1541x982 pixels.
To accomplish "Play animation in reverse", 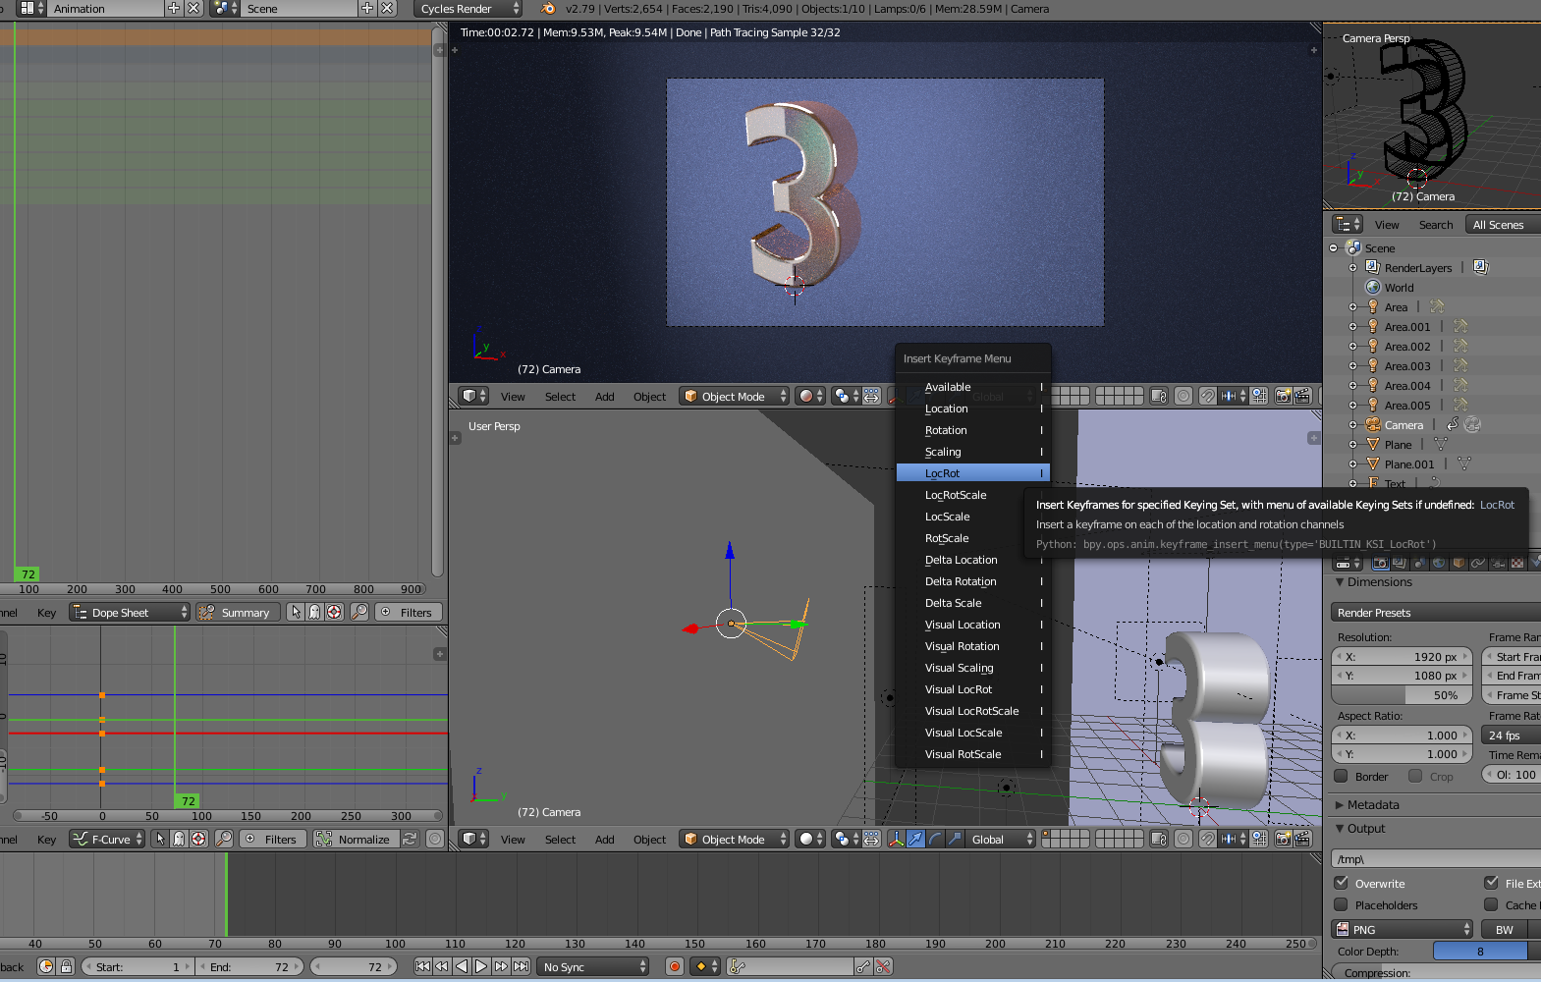I will coord(462,966).
